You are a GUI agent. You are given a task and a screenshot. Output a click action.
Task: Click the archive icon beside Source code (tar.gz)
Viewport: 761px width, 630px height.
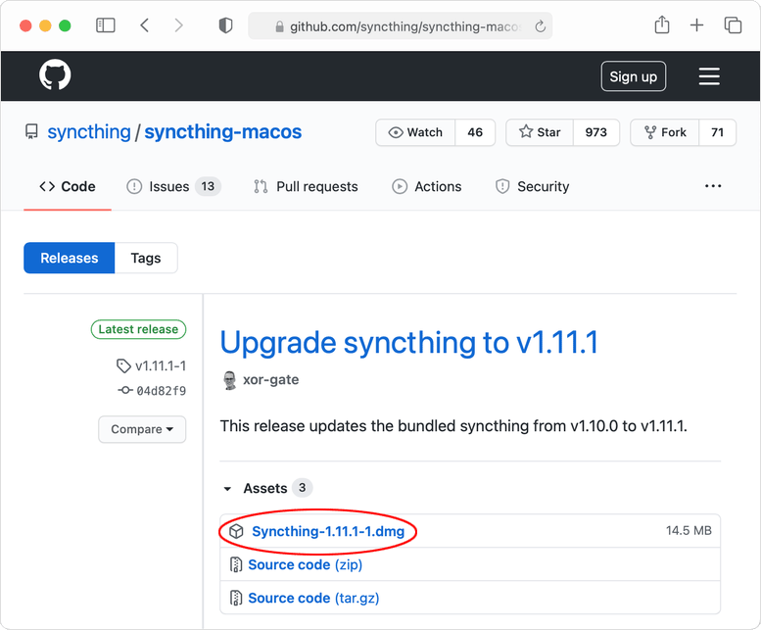pyautogui.click(x=236, y=598)
